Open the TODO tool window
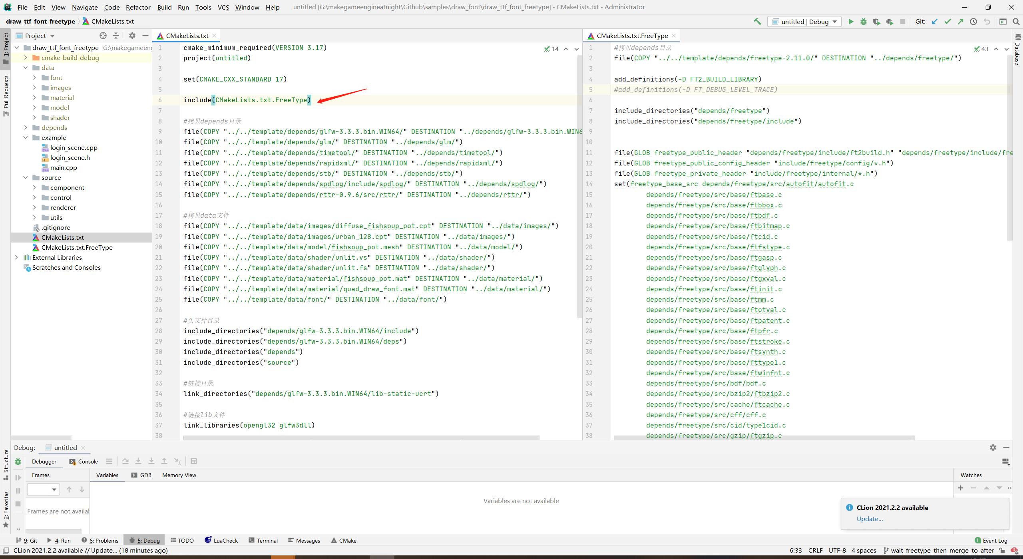1023x559 pixels. tap(182, 540)
